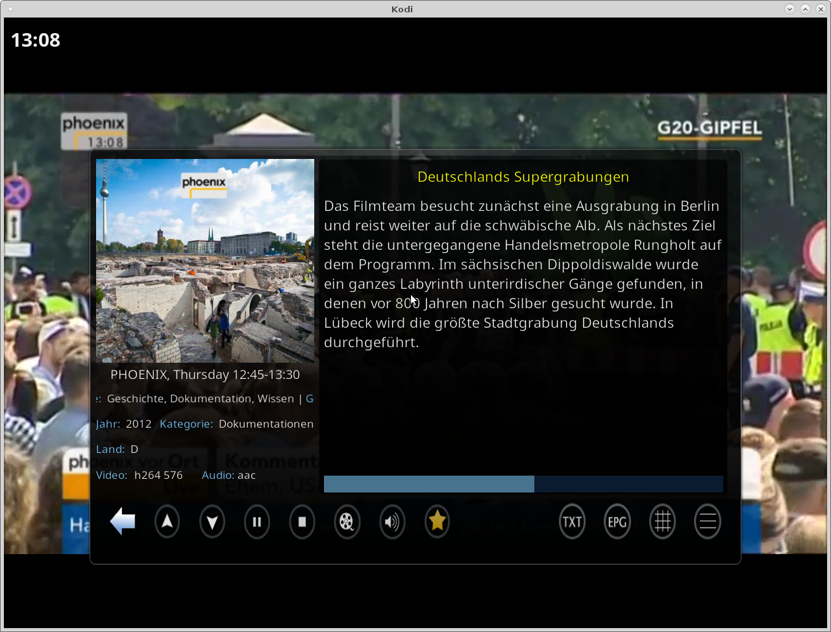Open the channel grid icon
Screen dimensions: 831x632
[x=662, y=521]
